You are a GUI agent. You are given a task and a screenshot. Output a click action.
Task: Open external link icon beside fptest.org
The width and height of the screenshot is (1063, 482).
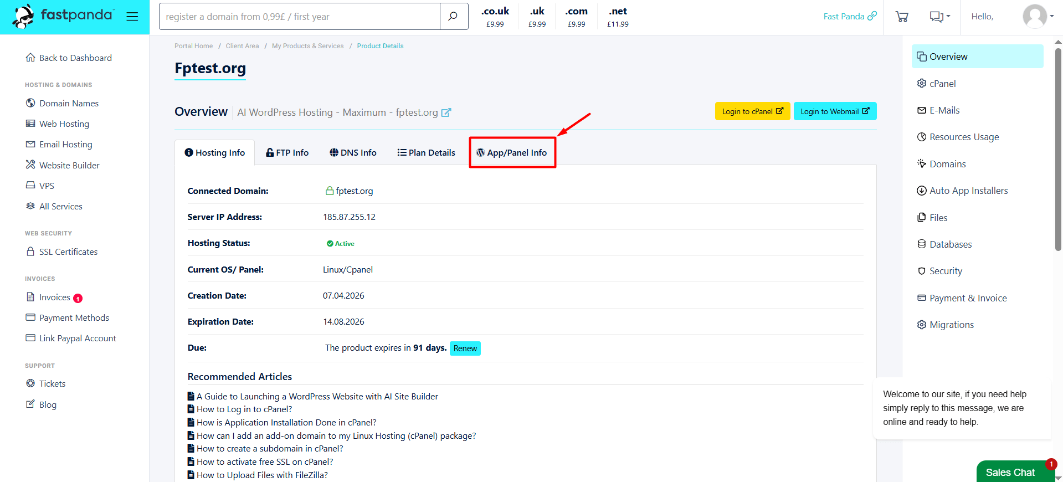pyautogui.click(x=446, y=112)
